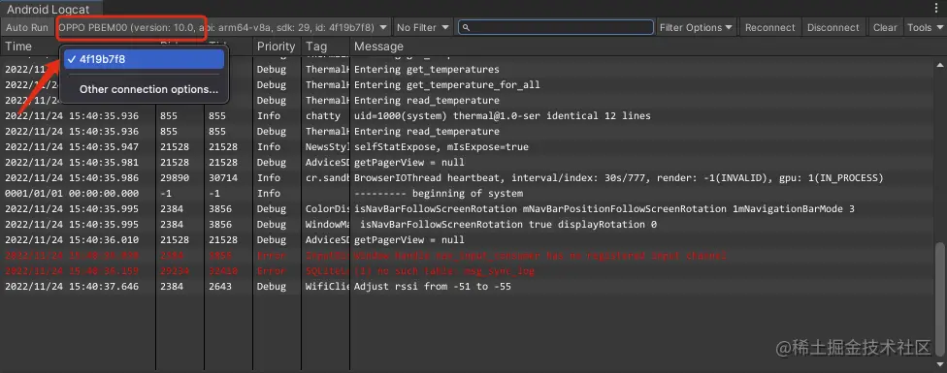
Task: Click the Reconnect button
Action: [x=770, y=28]
